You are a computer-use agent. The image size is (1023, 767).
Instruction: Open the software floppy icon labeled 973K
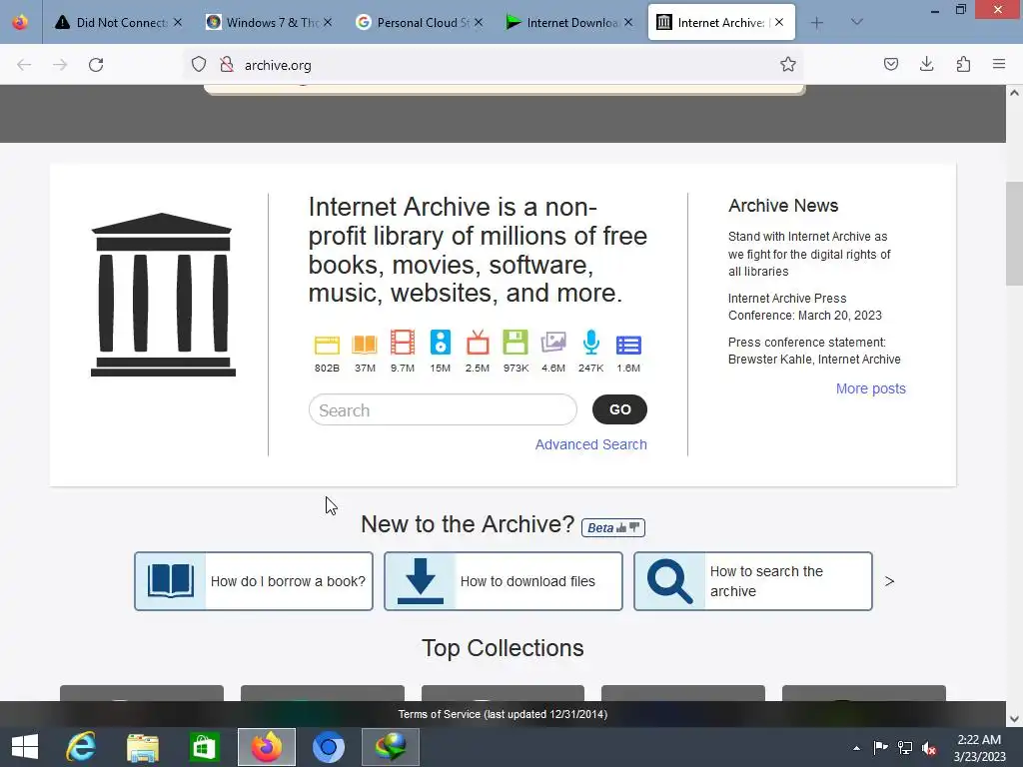tap(515, 343)
